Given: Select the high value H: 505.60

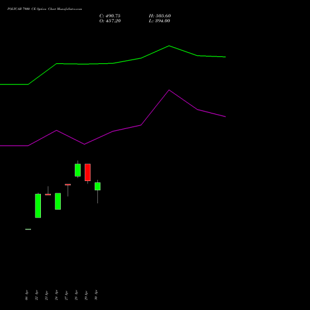Looking at the screenshot, I should click(x=160, y=16).
